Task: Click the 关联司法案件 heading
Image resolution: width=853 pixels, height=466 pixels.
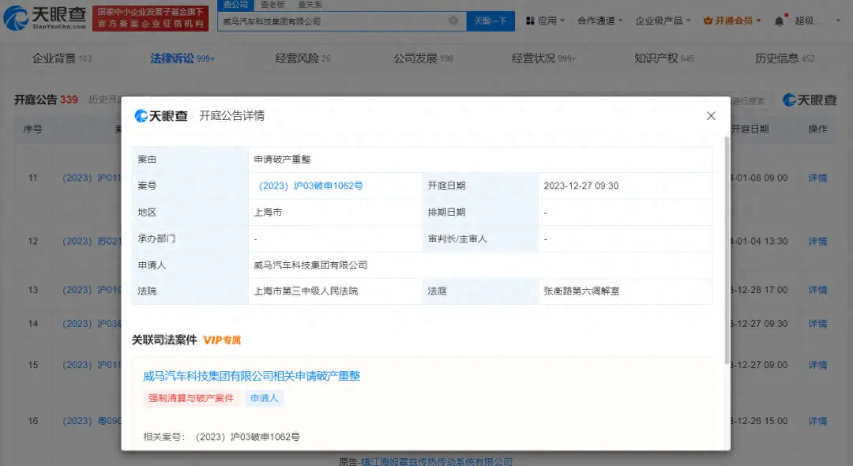Action: pos(163,340)
